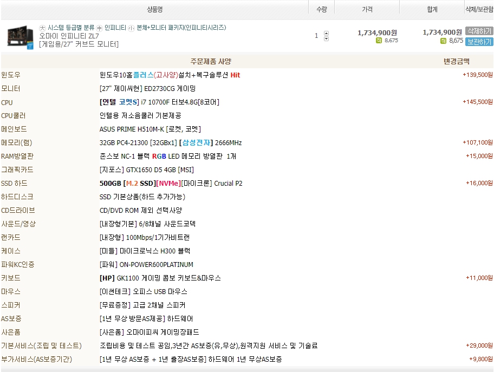The width and height of the screenshot is (494, 372).
Task: Decrease quantity with down arrow
Action: 327,39
